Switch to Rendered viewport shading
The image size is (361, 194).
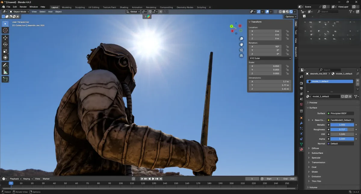[291, 12]
